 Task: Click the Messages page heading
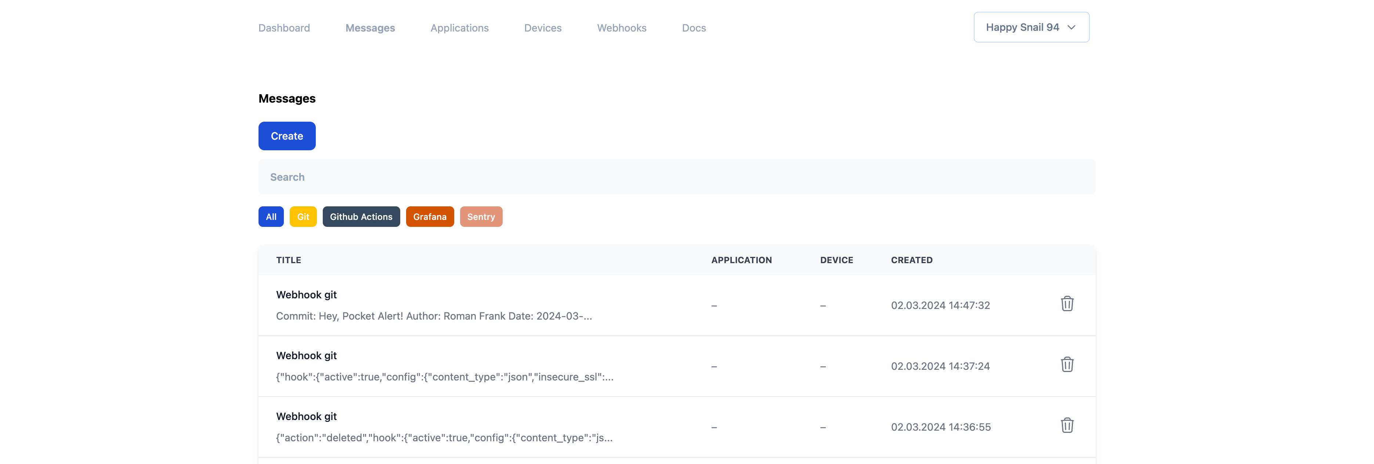coord(287,99)
